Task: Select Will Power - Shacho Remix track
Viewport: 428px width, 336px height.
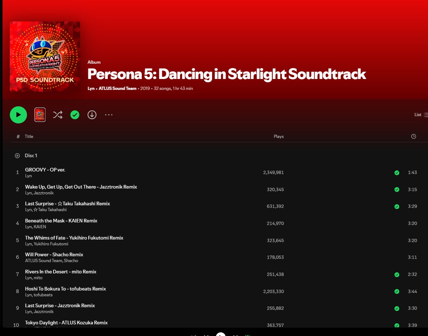Action: pyautogui.click(x=54, y=254)
